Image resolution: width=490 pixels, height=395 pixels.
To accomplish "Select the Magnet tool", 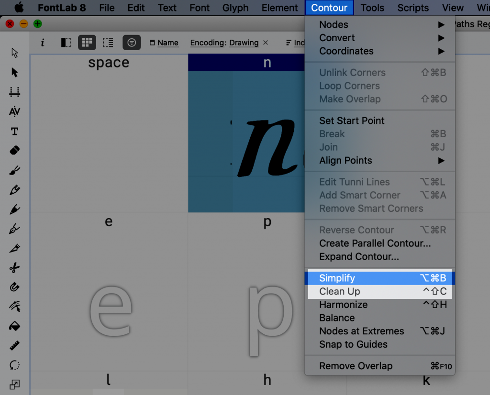I will [x=15, y=287].
